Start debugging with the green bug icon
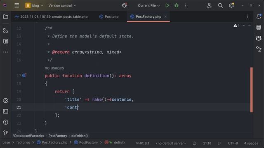 click(177, 5)
